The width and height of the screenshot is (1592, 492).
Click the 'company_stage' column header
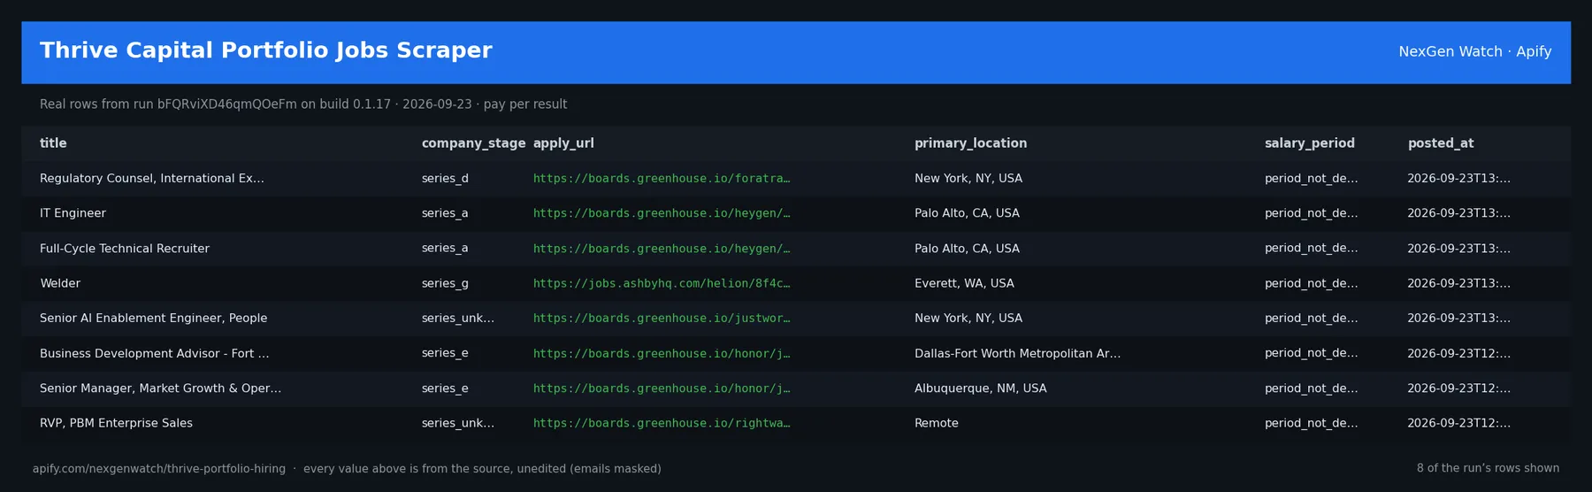click(x=473, y=143)
